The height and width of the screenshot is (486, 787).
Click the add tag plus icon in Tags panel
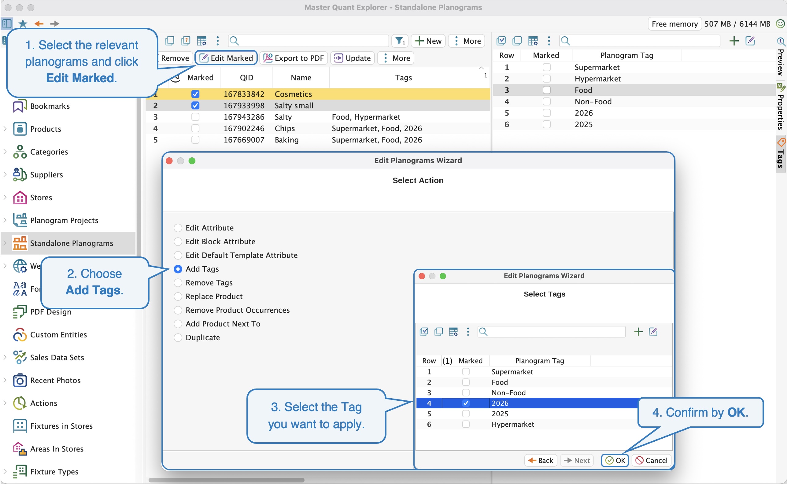pos(734,41)
